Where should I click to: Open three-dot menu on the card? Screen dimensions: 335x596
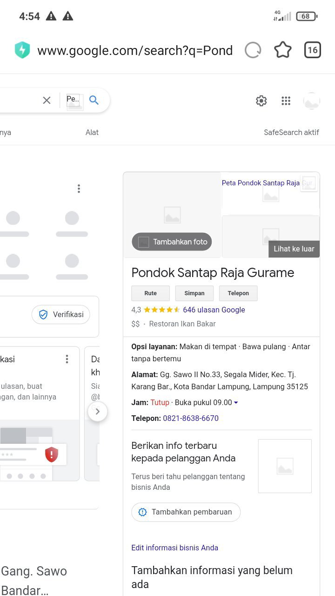(67, 359)
